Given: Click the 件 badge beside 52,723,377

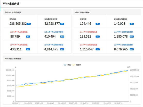Looking at the screenshot, I should coord(62,24).
